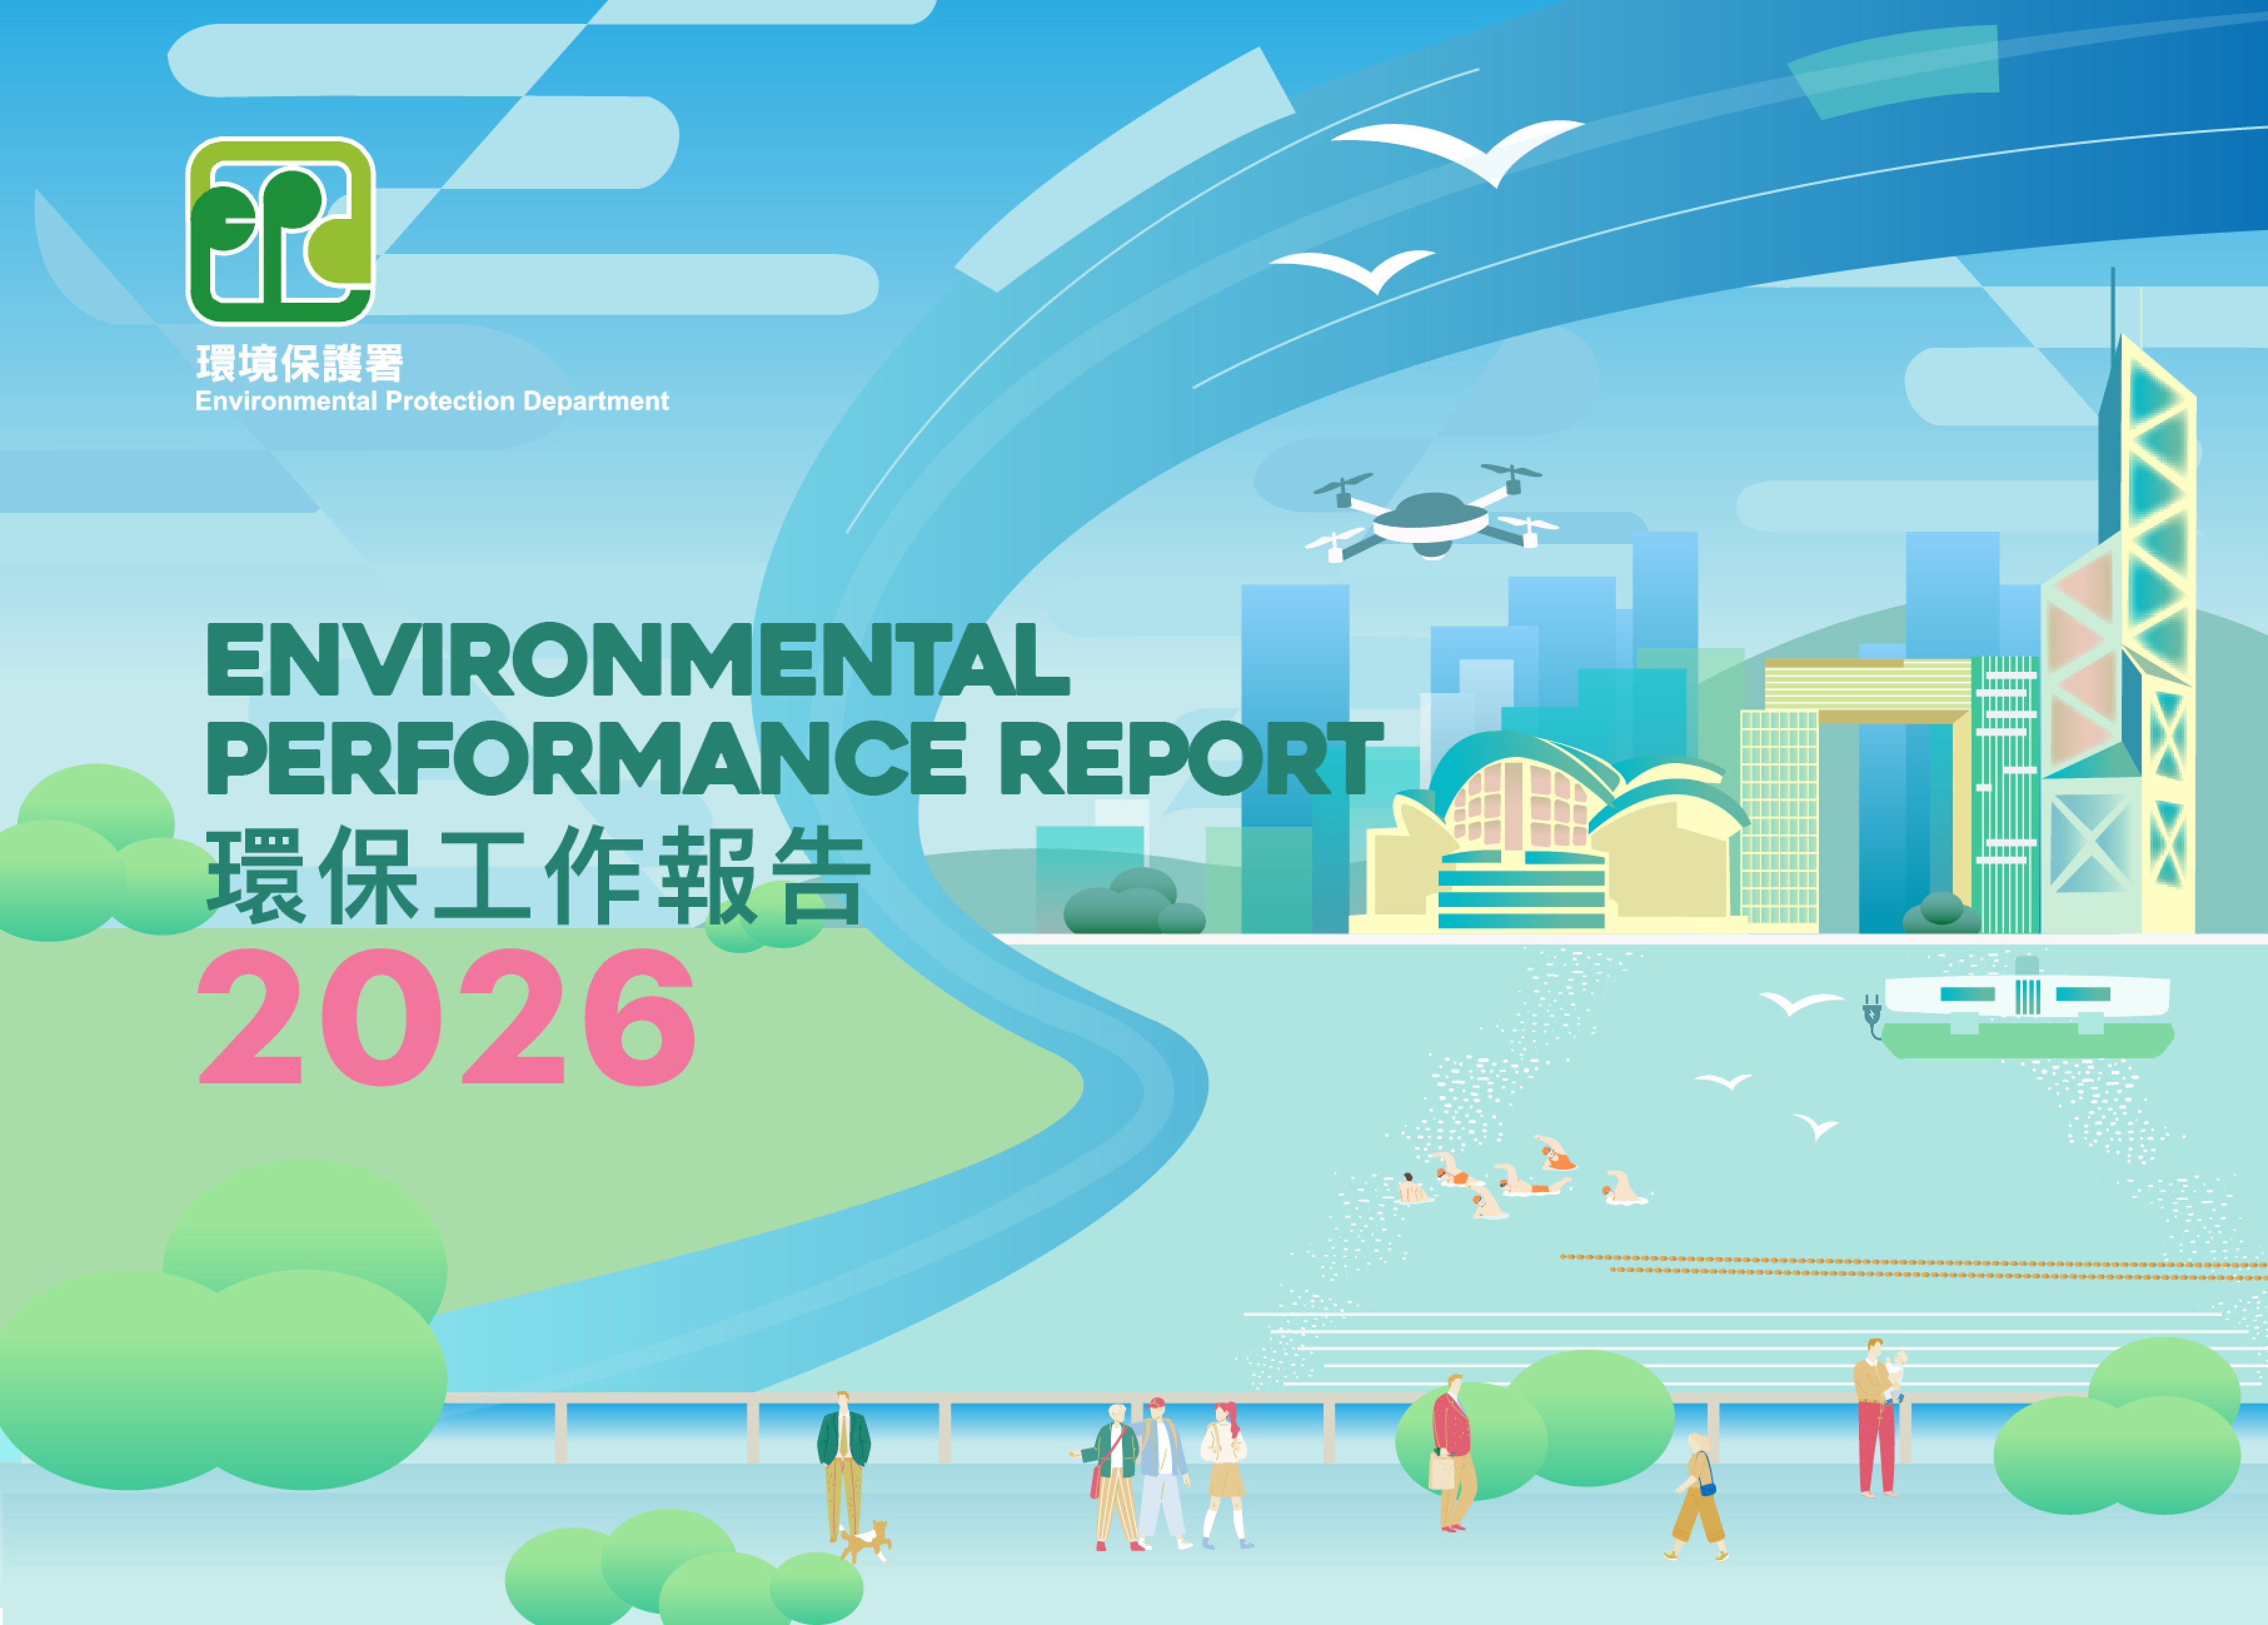Click the electric ferry on the harbour

[2026, 1011]
